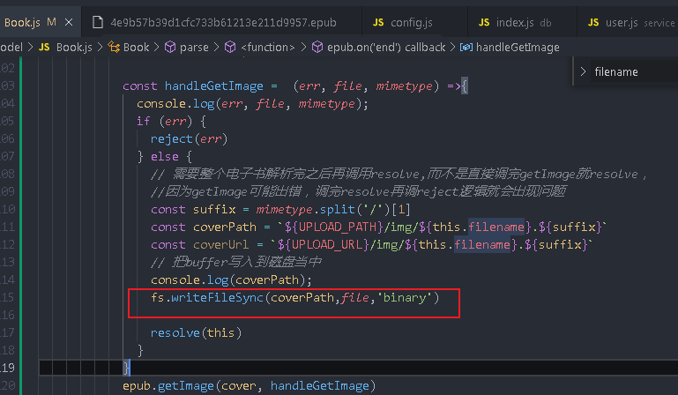Click the variable icon beside handleGetImage breadcrumb
Image resolution: width=678 pixels, height=395 pixels.
[x=466, y=47]
